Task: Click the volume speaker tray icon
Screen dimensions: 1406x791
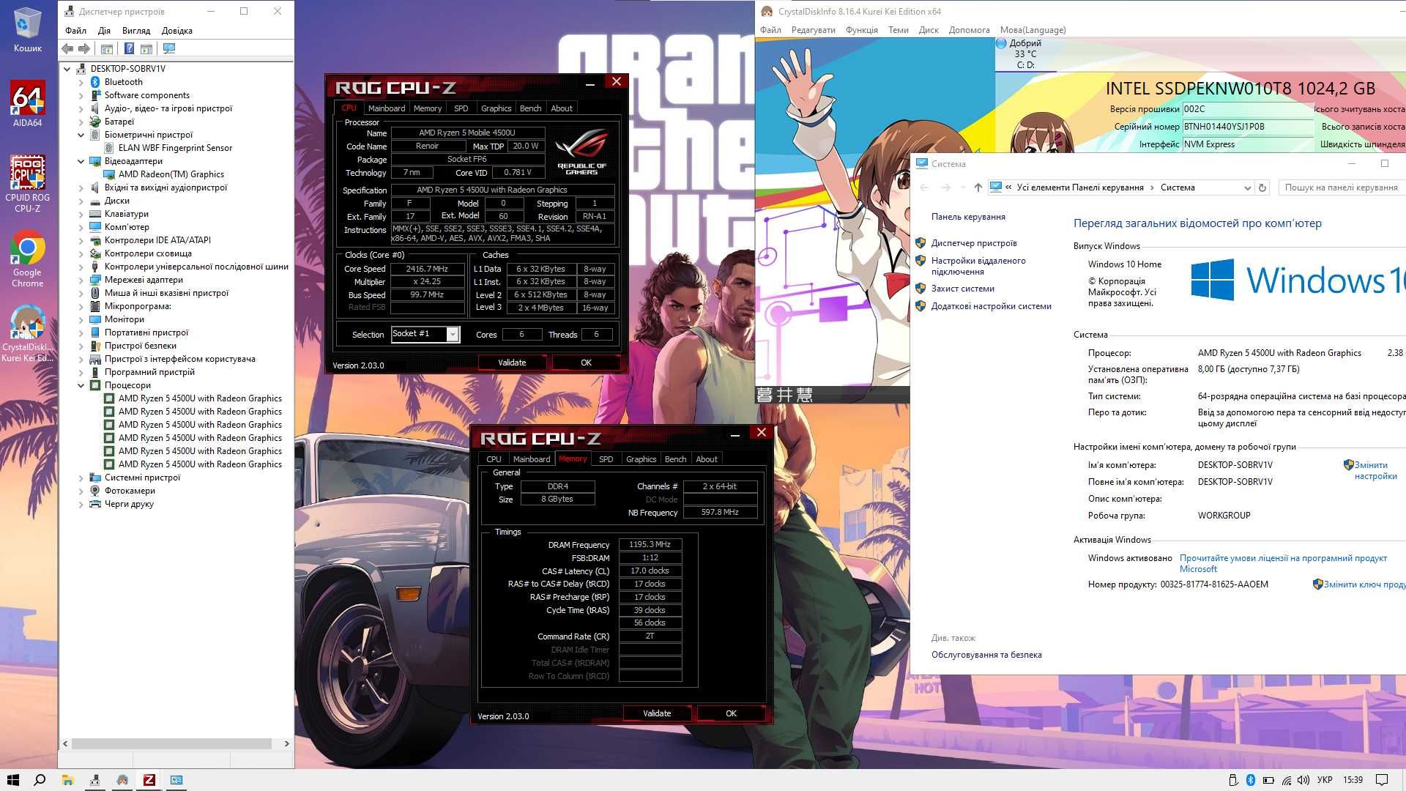Action: (1304, 780)
